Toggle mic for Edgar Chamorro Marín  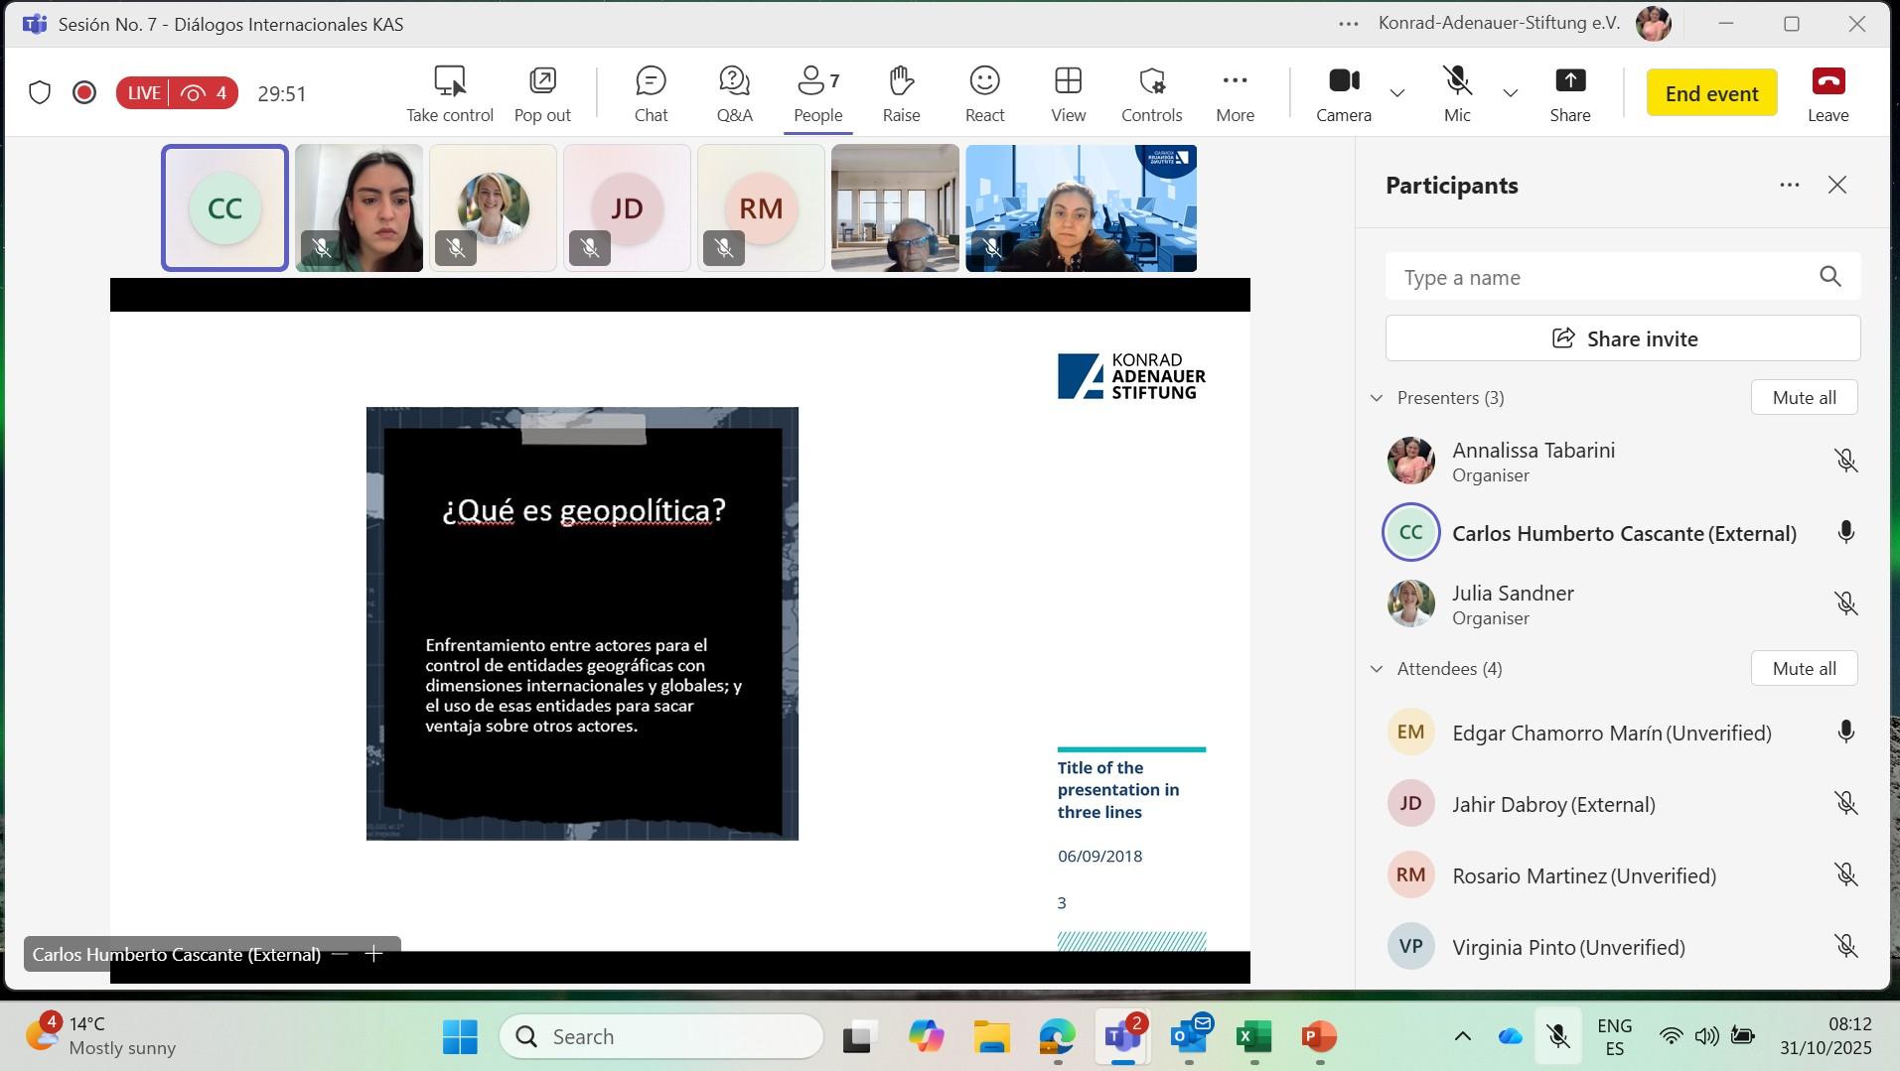click(x=1845, y=733)
